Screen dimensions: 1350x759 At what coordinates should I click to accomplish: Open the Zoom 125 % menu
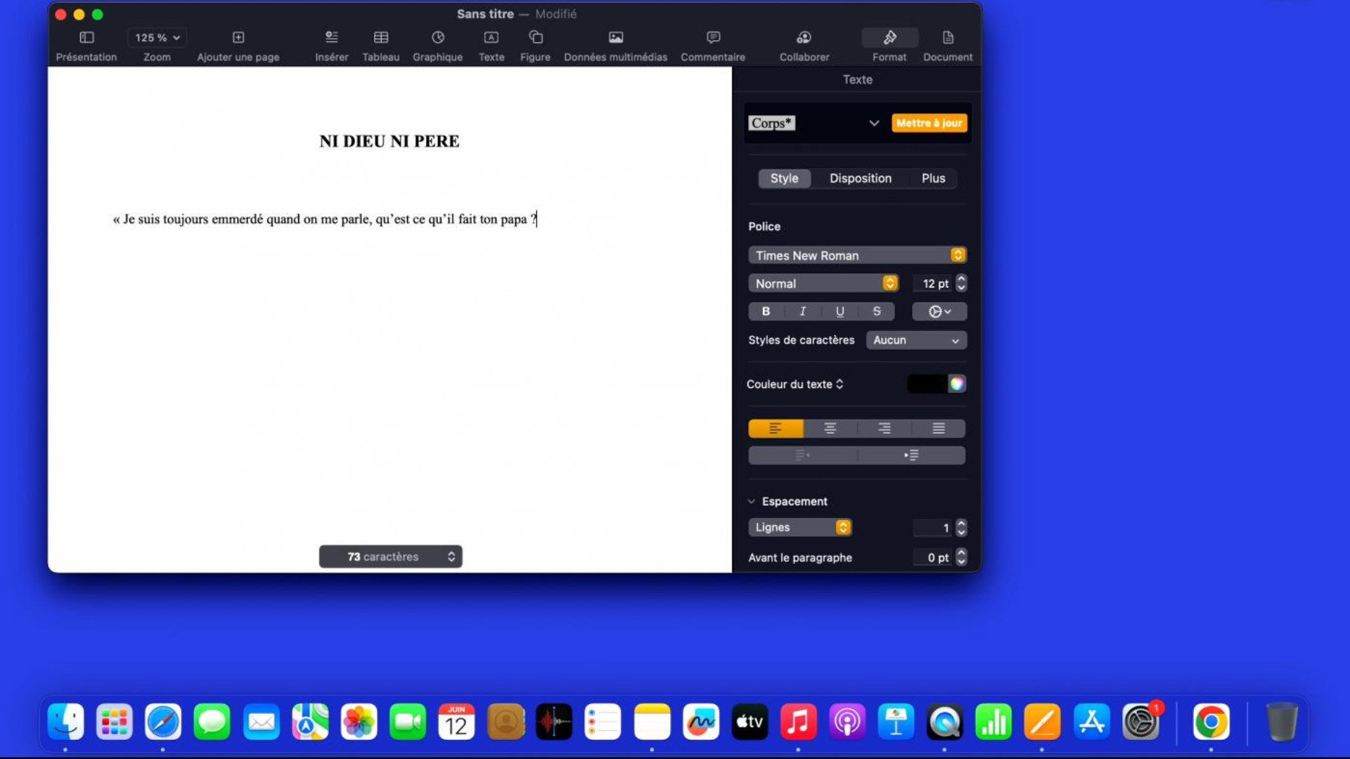[157, 38]
